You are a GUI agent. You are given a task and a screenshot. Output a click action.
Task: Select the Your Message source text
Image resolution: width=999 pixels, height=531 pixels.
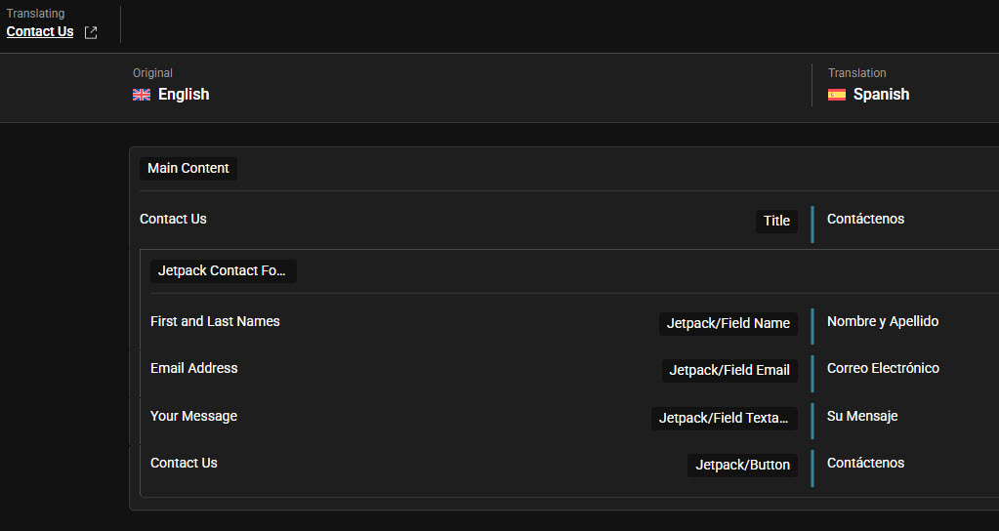click(x=193, y=417)
